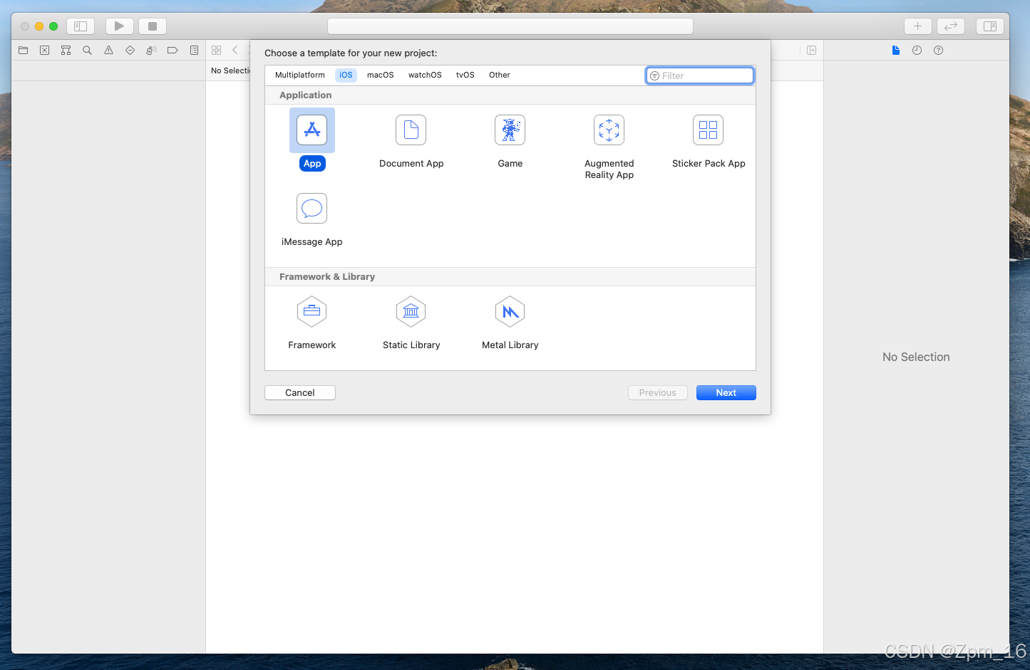Show the Issue navigator warning icon
This screenshot has width=1030, height=670.
tap(109, 51)
